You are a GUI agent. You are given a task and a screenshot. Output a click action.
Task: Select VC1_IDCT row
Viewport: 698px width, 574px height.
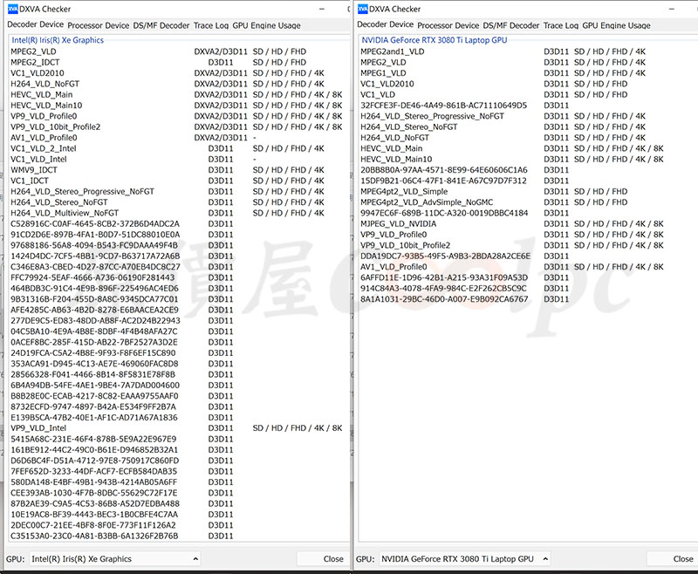coord(177,181)
